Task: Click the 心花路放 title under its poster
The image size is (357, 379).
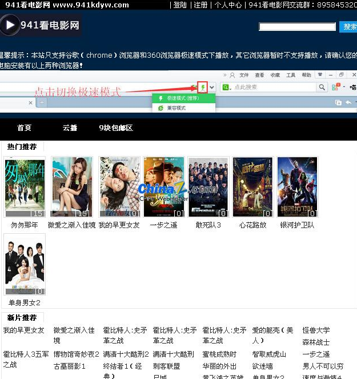Action: (252, 225)
